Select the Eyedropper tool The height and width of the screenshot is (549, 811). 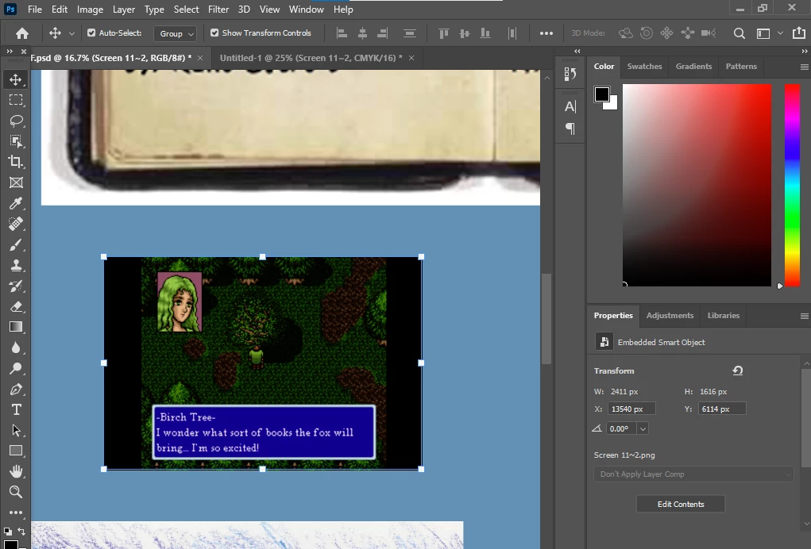[x=16, y=203]
